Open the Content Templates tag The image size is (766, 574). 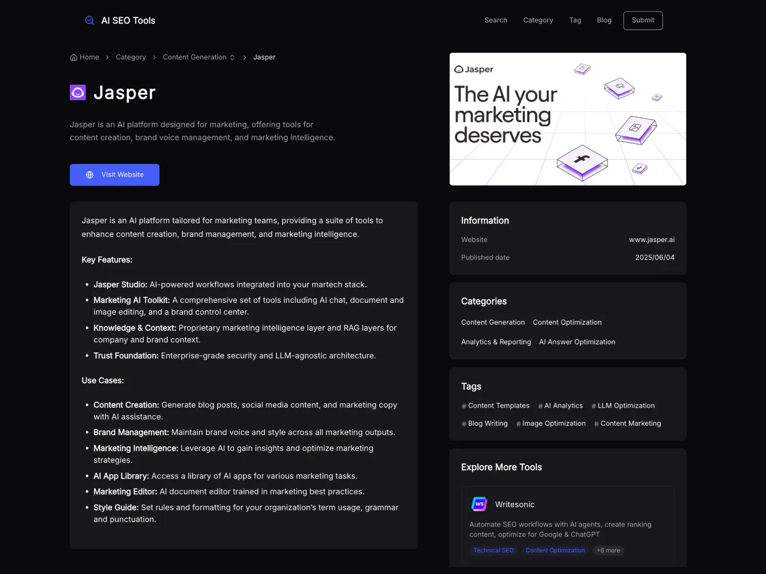tap(496, 406)
